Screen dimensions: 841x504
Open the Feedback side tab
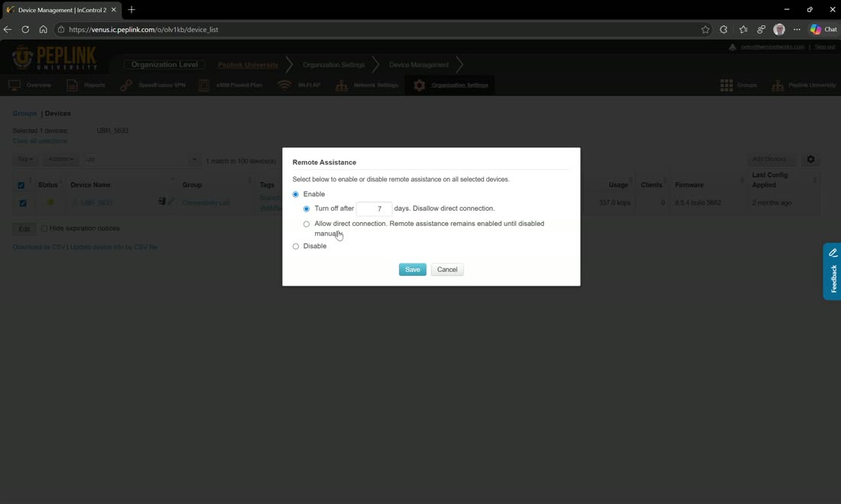pyautogui.click(x=833, y=272)
